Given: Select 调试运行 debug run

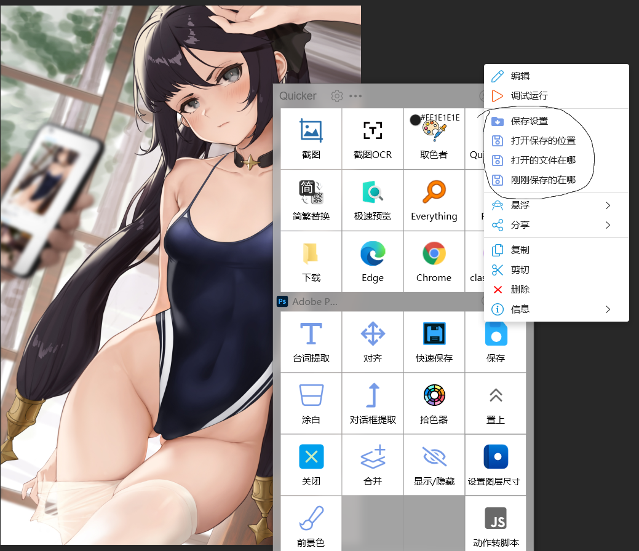Looking at the screenshot, I should [556, 96].
